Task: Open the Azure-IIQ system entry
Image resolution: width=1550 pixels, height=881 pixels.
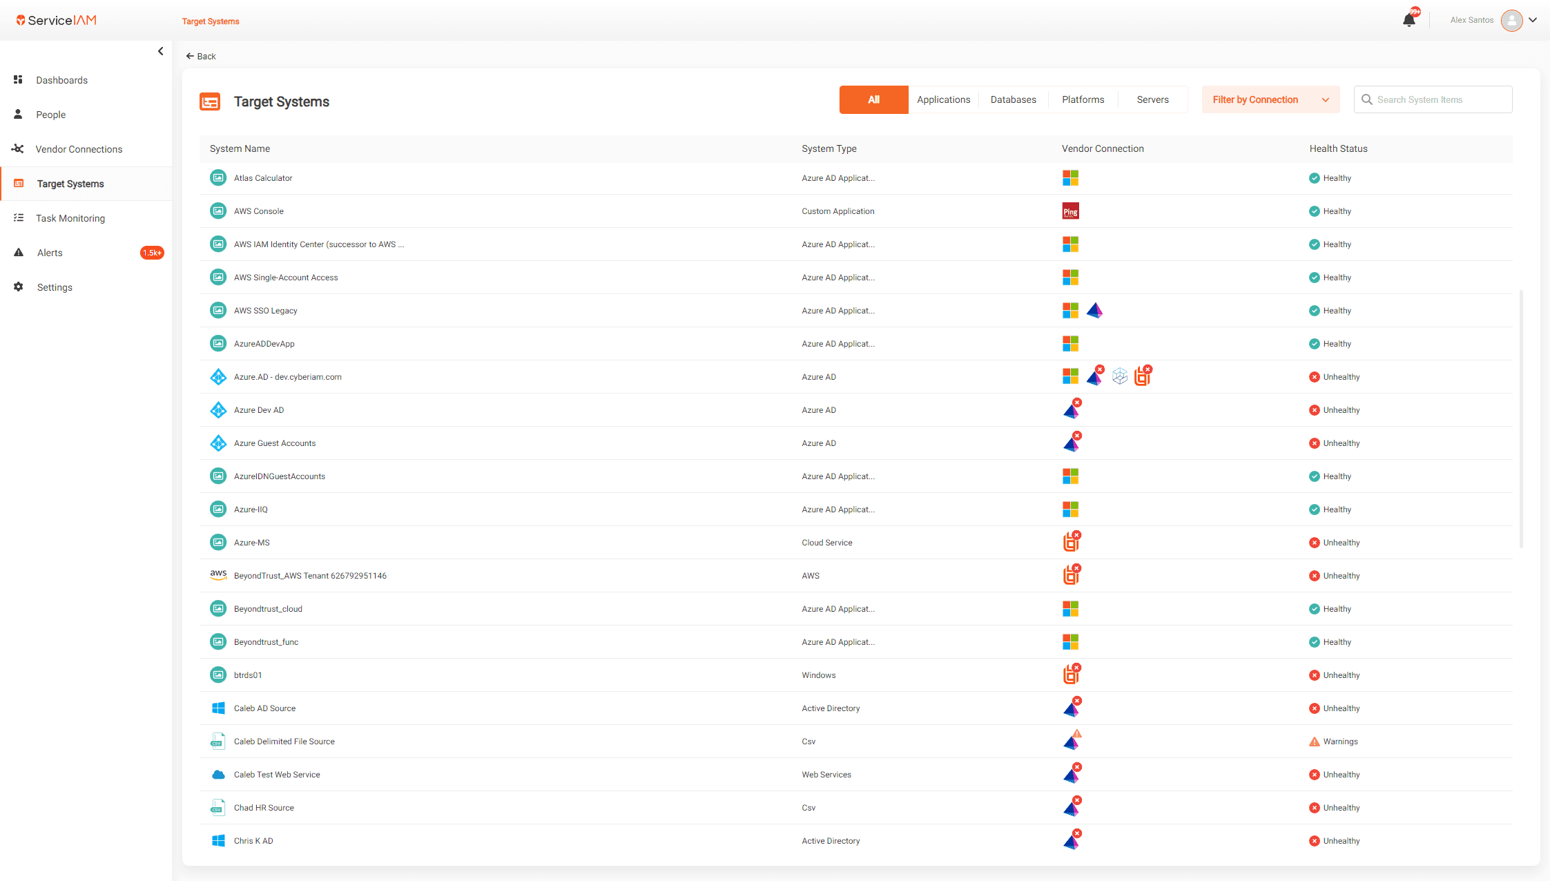Action: (x=855, y=510)
